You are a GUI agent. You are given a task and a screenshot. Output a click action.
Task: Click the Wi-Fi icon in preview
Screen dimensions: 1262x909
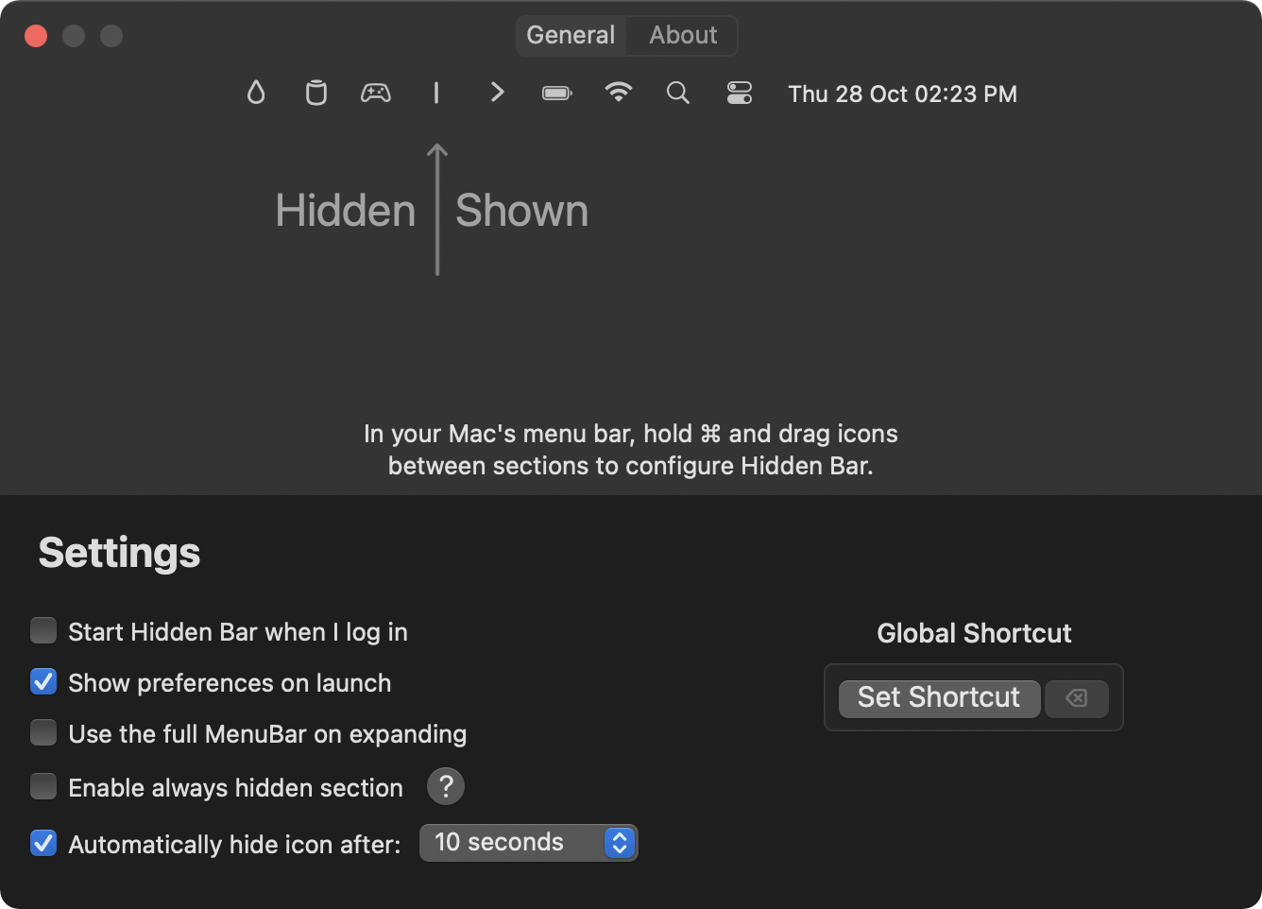(618, 92)
